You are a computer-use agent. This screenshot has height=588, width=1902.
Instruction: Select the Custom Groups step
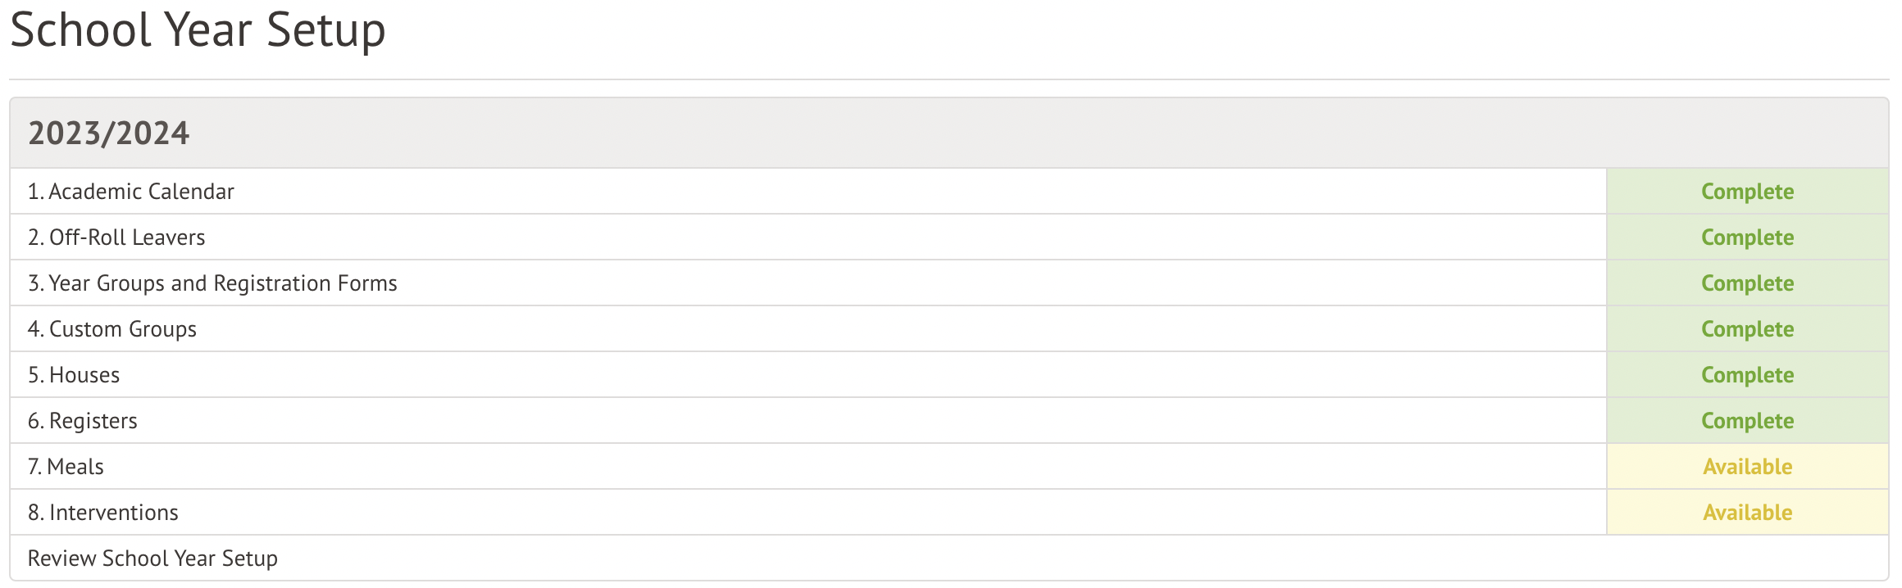coord(112,329)
